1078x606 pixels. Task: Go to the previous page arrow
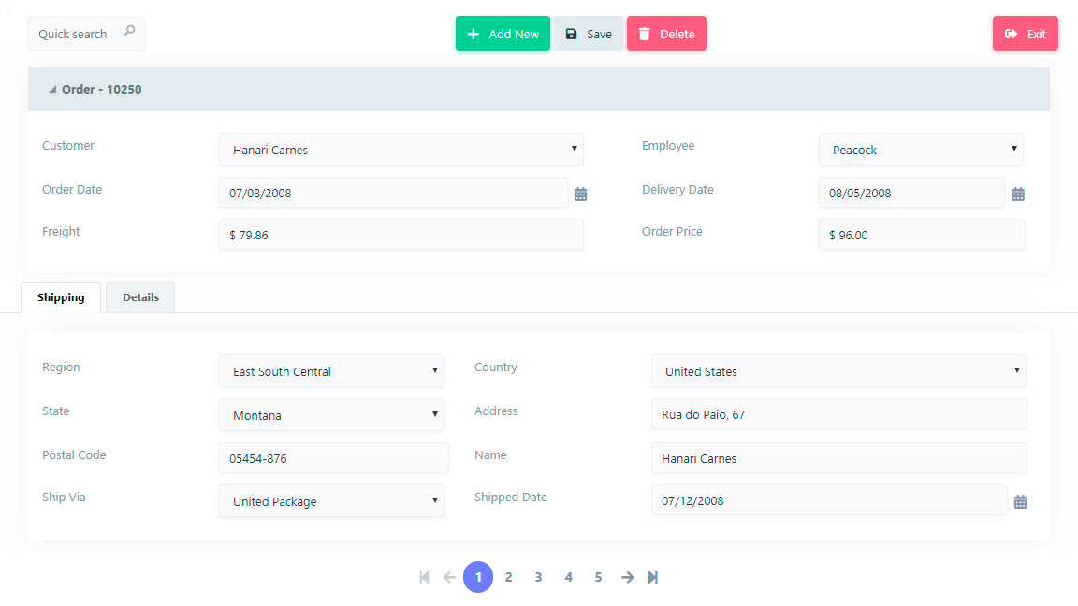point(449,577)
